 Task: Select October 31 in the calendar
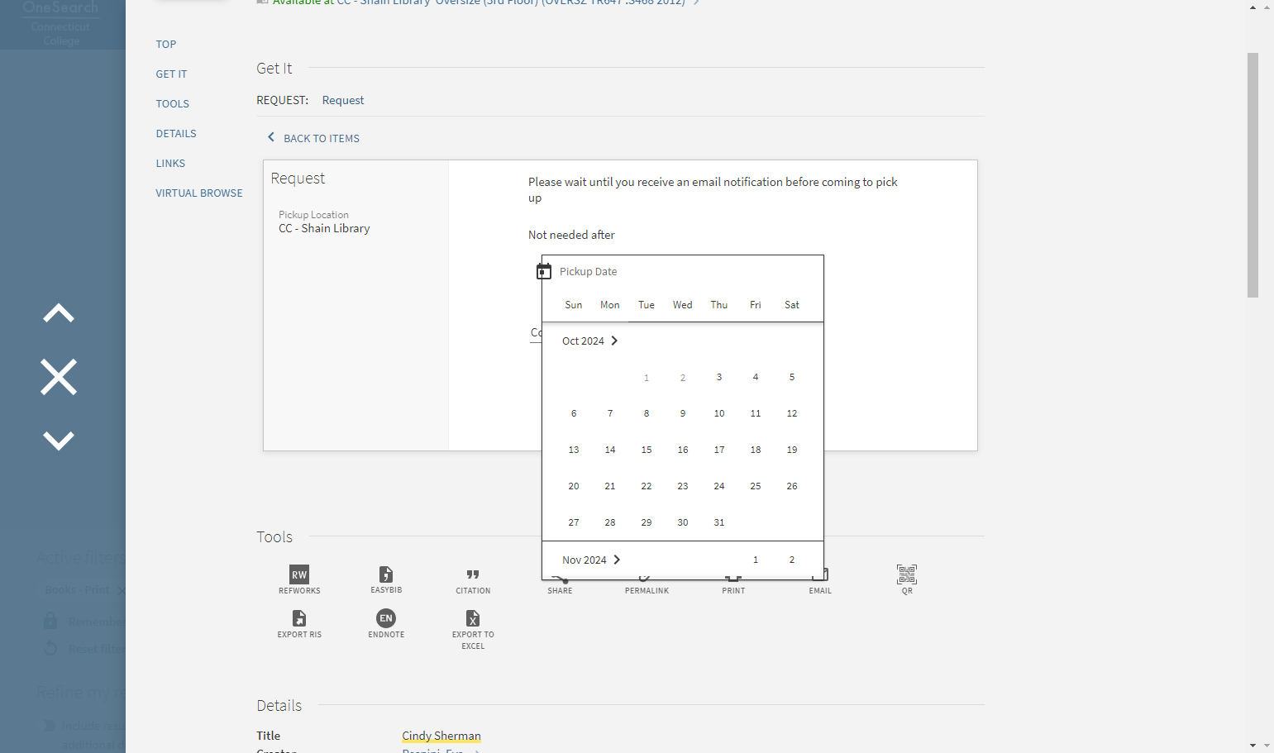(x=719, y=522)
